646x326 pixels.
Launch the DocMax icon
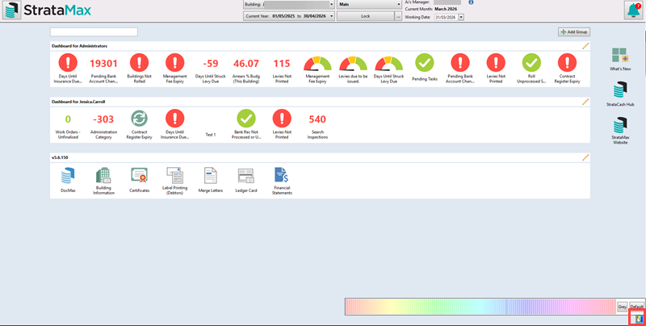68,180
